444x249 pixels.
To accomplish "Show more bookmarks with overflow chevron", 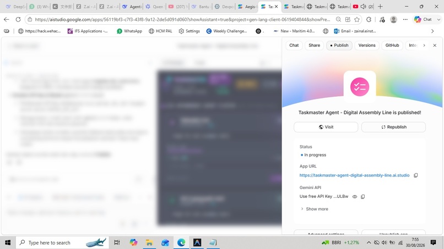I will point(432,31).
